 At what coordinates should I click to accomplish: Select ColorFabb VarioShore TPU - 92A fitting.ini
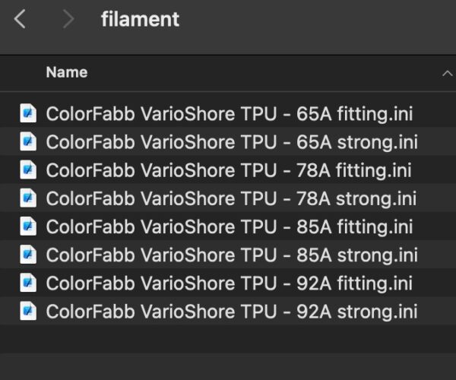coord(228,283)
